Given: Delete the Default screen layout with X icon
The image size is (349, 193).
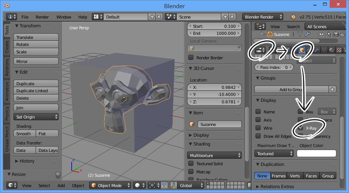Looking at the screenshot, I should (159, 17).
